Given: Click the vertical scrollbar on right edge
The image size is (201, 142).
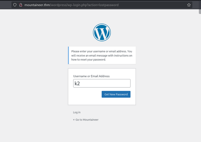Looking at the screenshot, I should (x=200, y=75).
